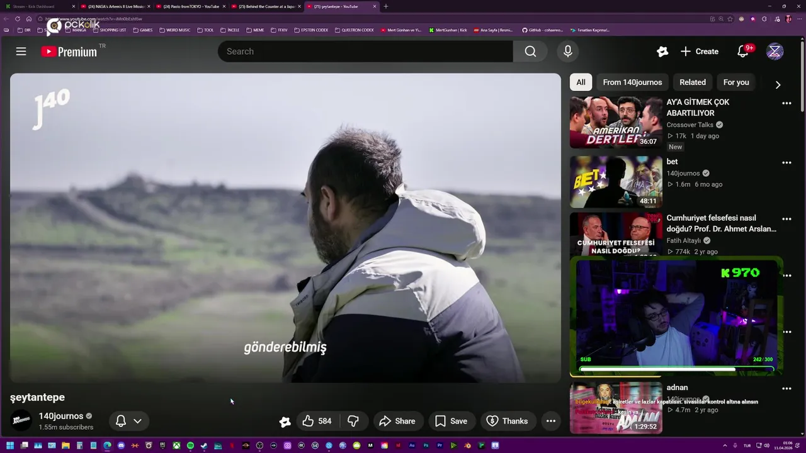Screen dimensions: 806x453
Task: Open the adnan video thumbnail
Action: tap(616, 407)
